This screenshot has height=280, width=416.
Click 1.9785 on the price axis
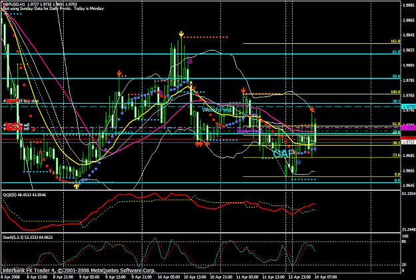(x=409, y=80)
